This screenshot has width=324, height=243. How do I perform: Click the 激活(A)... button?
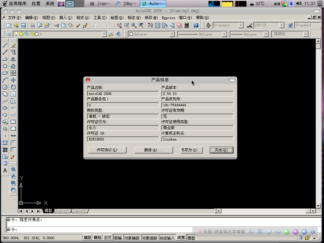153,150
